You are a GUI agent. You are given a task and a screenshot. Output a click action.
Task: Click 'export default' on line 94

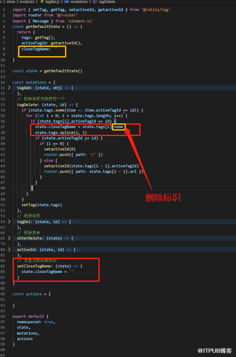tap(28, 316)
